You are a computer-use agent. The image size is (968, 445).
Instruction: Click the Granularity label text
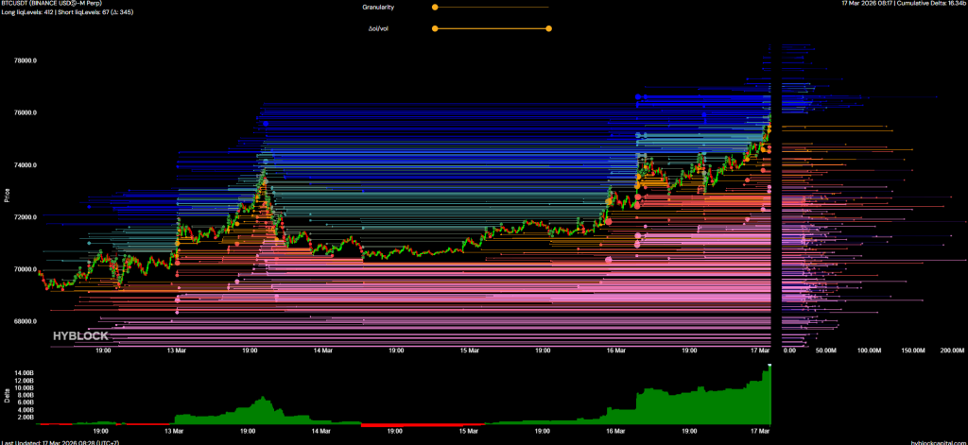(378, 7)
